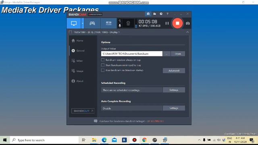258x145 pixels.
Task: Open the scheduled recording clock icon
Action: [x=161, y=14]
